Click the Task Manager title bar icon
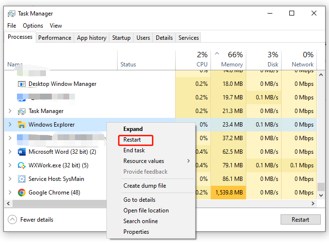The image size is (329, 243). 11,14
